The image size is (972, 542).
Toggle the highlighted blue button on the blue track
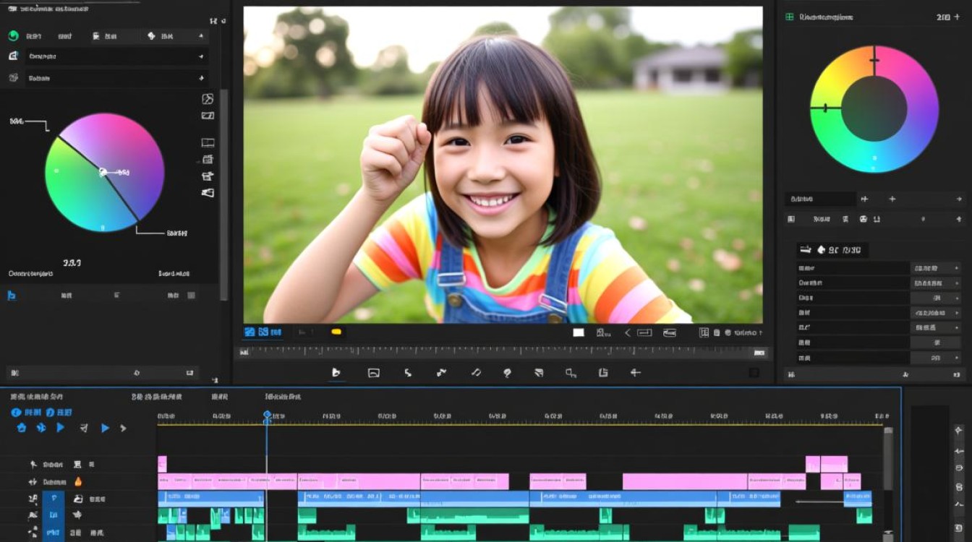click(x=54, y=499)
